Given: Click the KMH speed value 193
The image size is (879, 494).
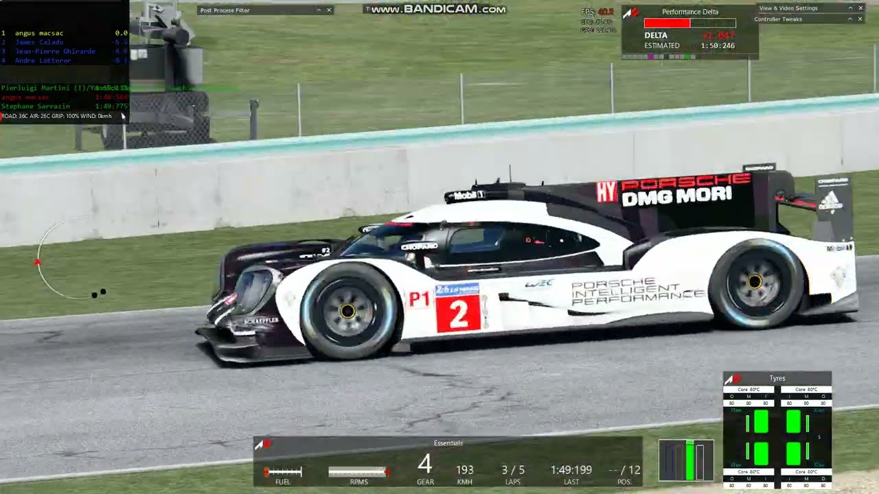Looking at the screenshot, I should click(x=465, y=470).
